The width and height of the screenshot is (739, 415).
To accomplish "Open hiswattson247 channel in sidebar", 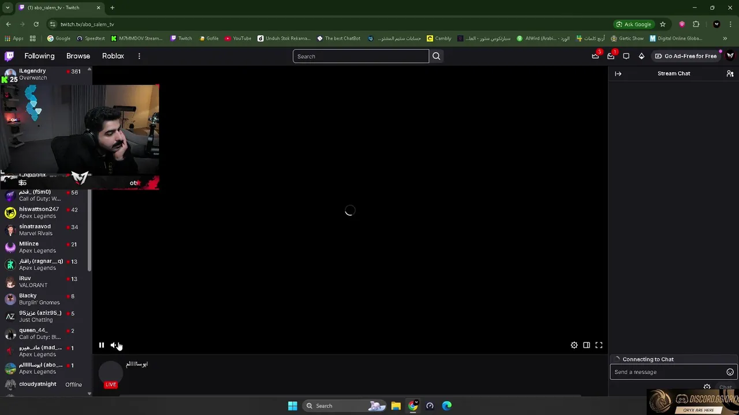I will click(45, 213).
